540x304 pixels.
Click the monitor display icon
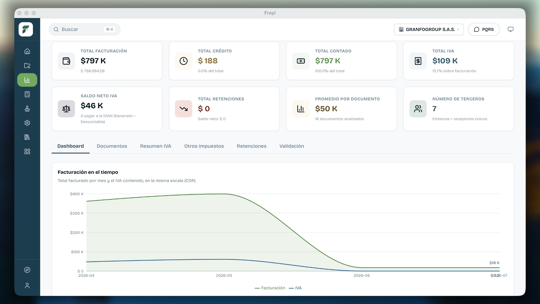510,29
